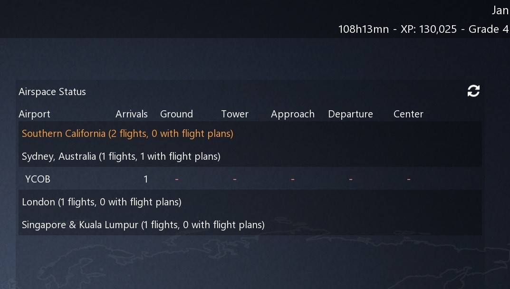
Task: Refresh the Airspace Status list
Action: click(473, 91)
